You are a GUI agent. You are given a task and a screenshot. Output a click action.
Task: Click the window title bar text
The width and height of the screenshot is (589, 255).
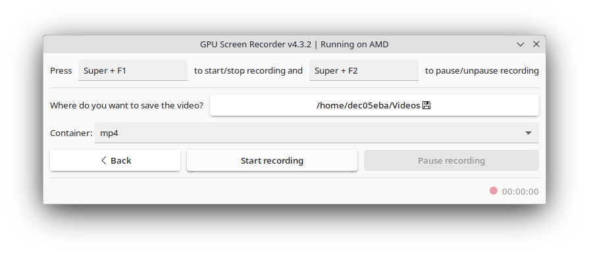click(294, 44)
